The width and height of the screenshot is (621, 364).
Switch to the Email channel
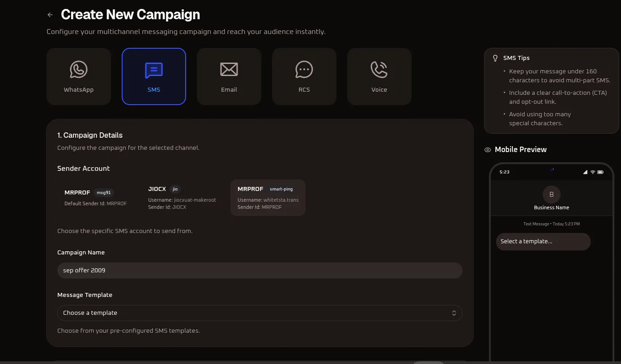pos(229,76)
